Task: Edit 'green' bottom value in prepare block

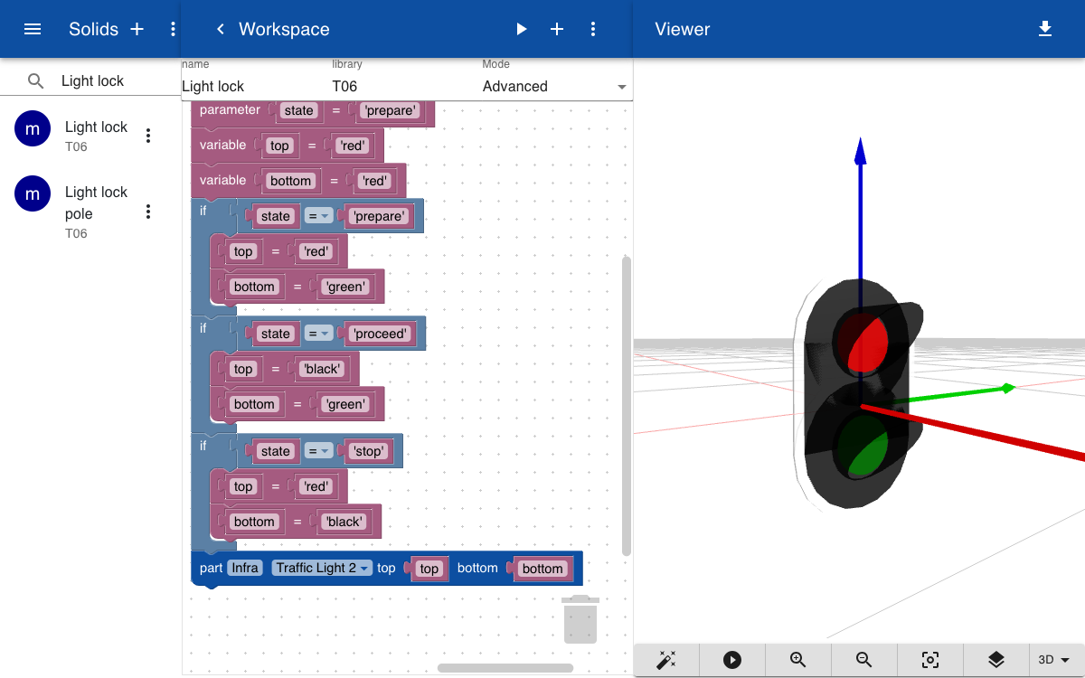Action: tap(345, 287)
